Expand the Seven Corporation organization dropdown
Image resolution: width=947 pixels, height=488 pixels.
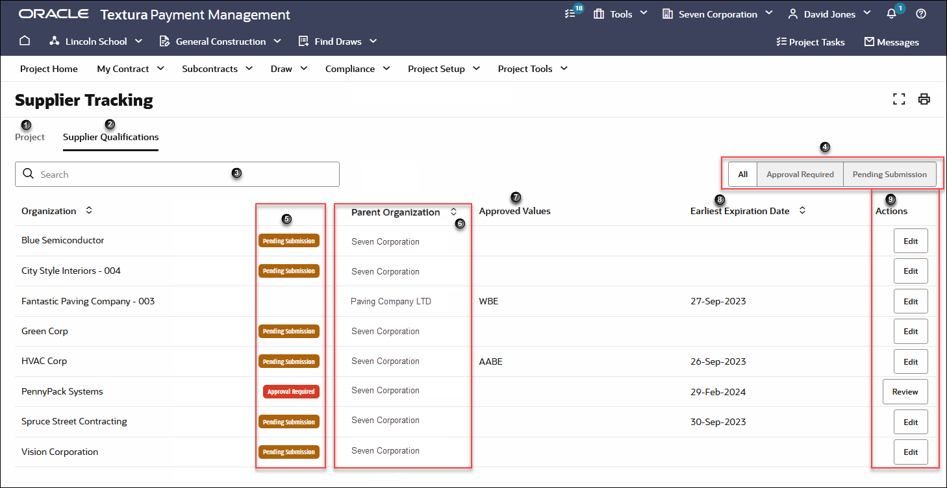click(717, 14)
